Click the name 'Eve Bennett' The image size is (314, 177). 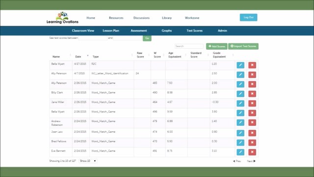tap(58, 151)
